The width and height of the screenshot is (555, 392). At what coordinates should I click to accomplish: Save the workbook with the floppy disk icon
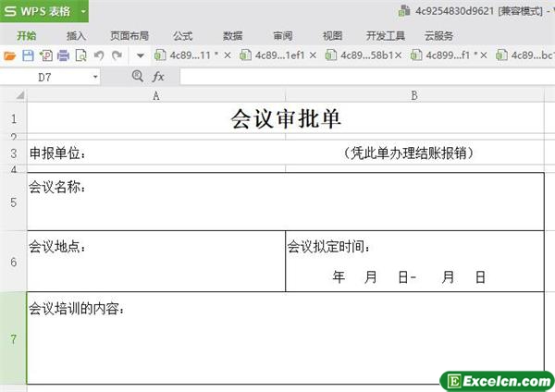point(28,55)
